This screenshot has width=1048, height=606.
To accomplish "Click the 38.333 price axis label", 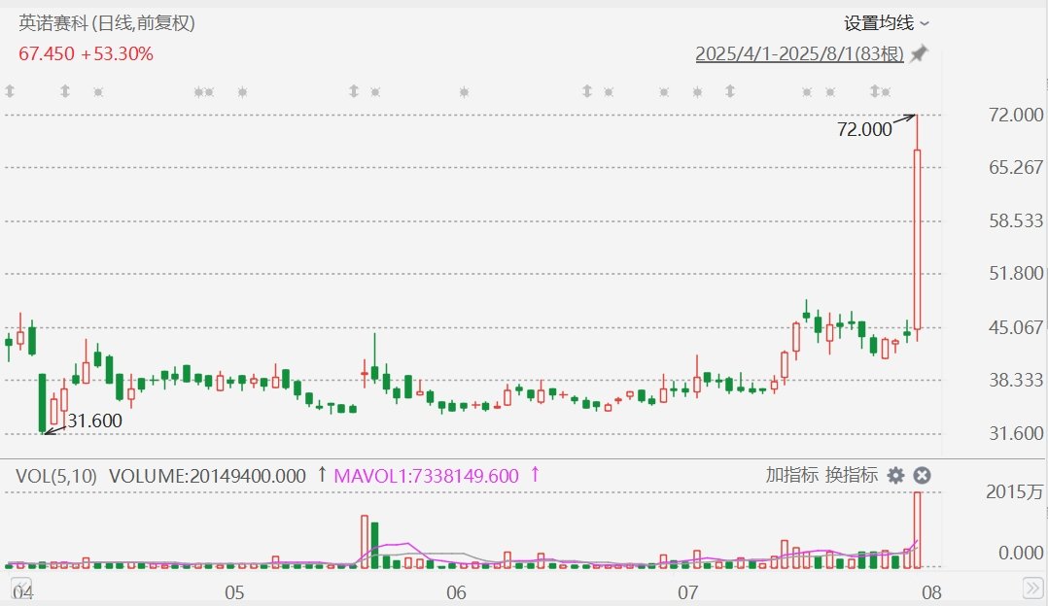I will (x=1016, y=381).
